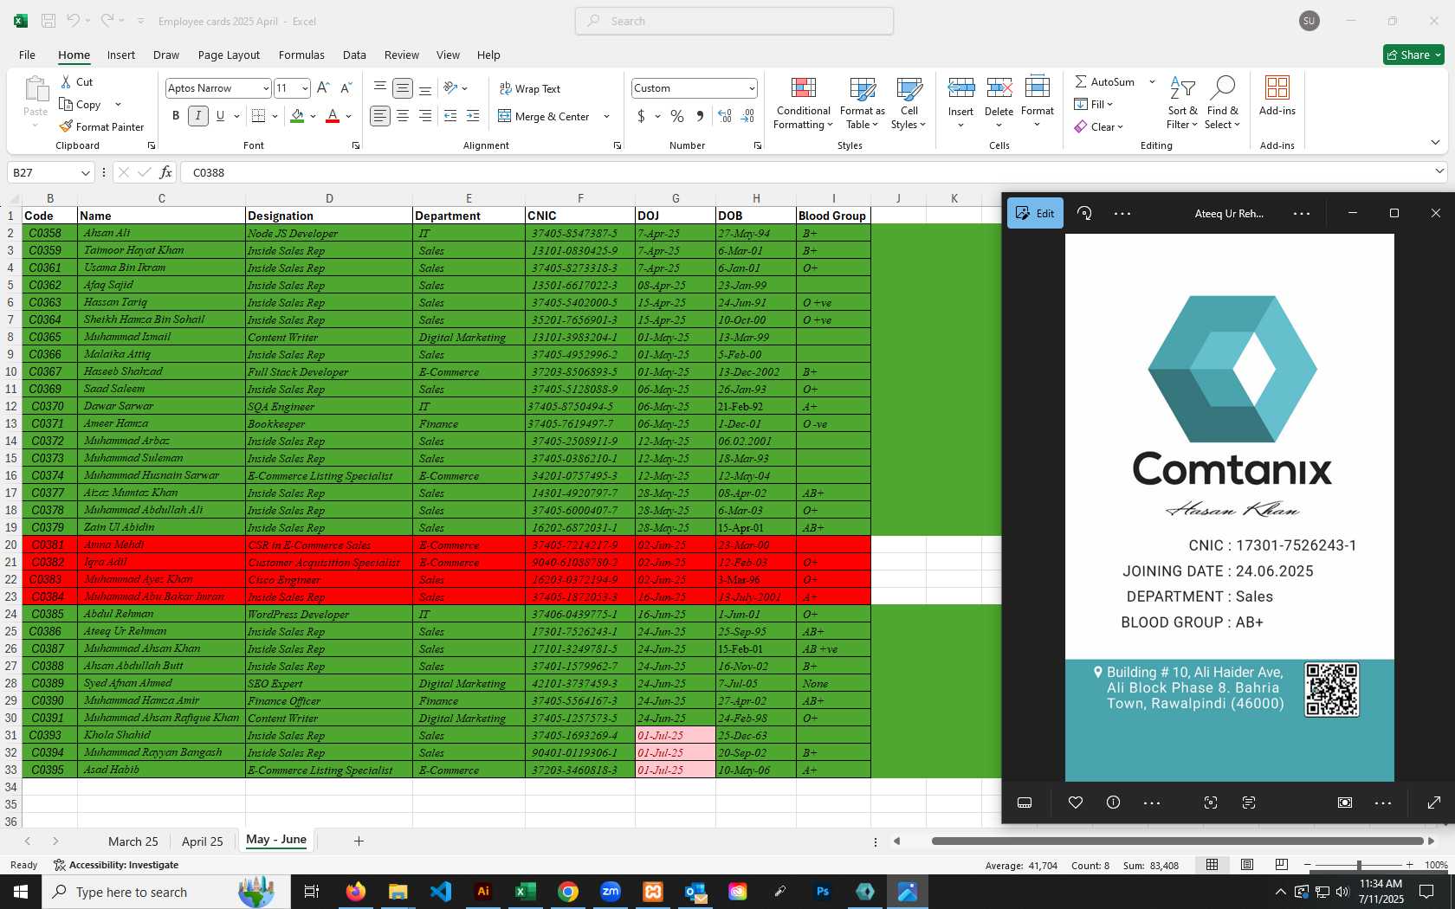
Task: Open Add-ins from ribbon
Action: [1277, 95]
